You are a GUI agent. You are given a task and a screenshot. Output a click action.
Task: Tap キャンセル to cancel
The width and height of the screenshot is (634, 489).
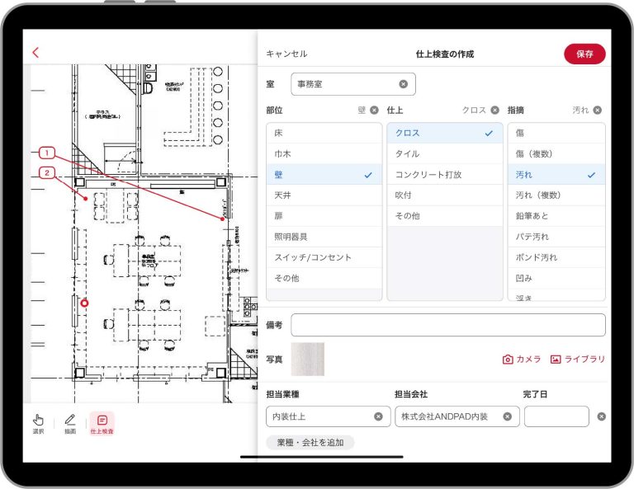coord(286,54)
